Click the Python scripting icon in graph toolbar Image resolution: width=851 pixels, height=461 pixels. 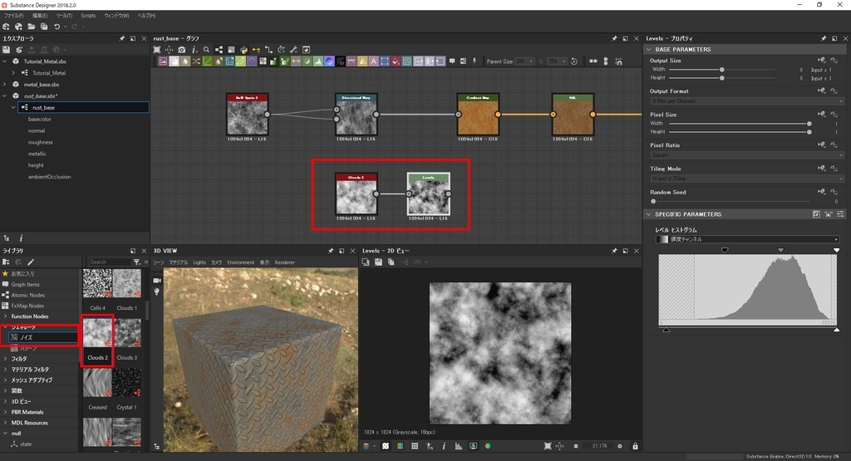coord(243,50)
